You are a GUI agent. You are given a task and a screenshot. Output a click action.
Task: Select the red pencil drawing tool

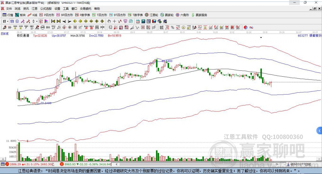point(4,28)
